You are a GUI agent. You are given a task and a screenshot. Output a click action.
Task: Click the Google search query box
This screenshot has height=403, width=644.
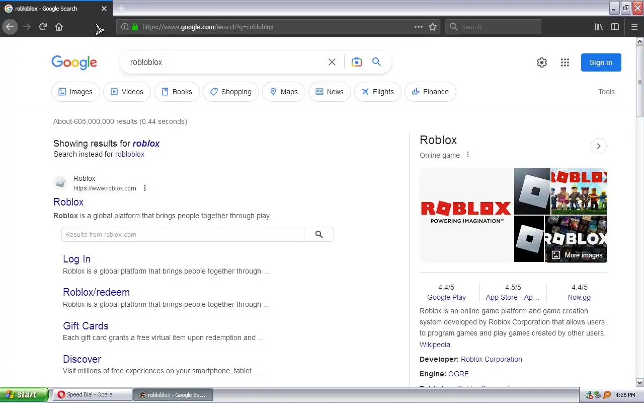click(x=226, y=62)
